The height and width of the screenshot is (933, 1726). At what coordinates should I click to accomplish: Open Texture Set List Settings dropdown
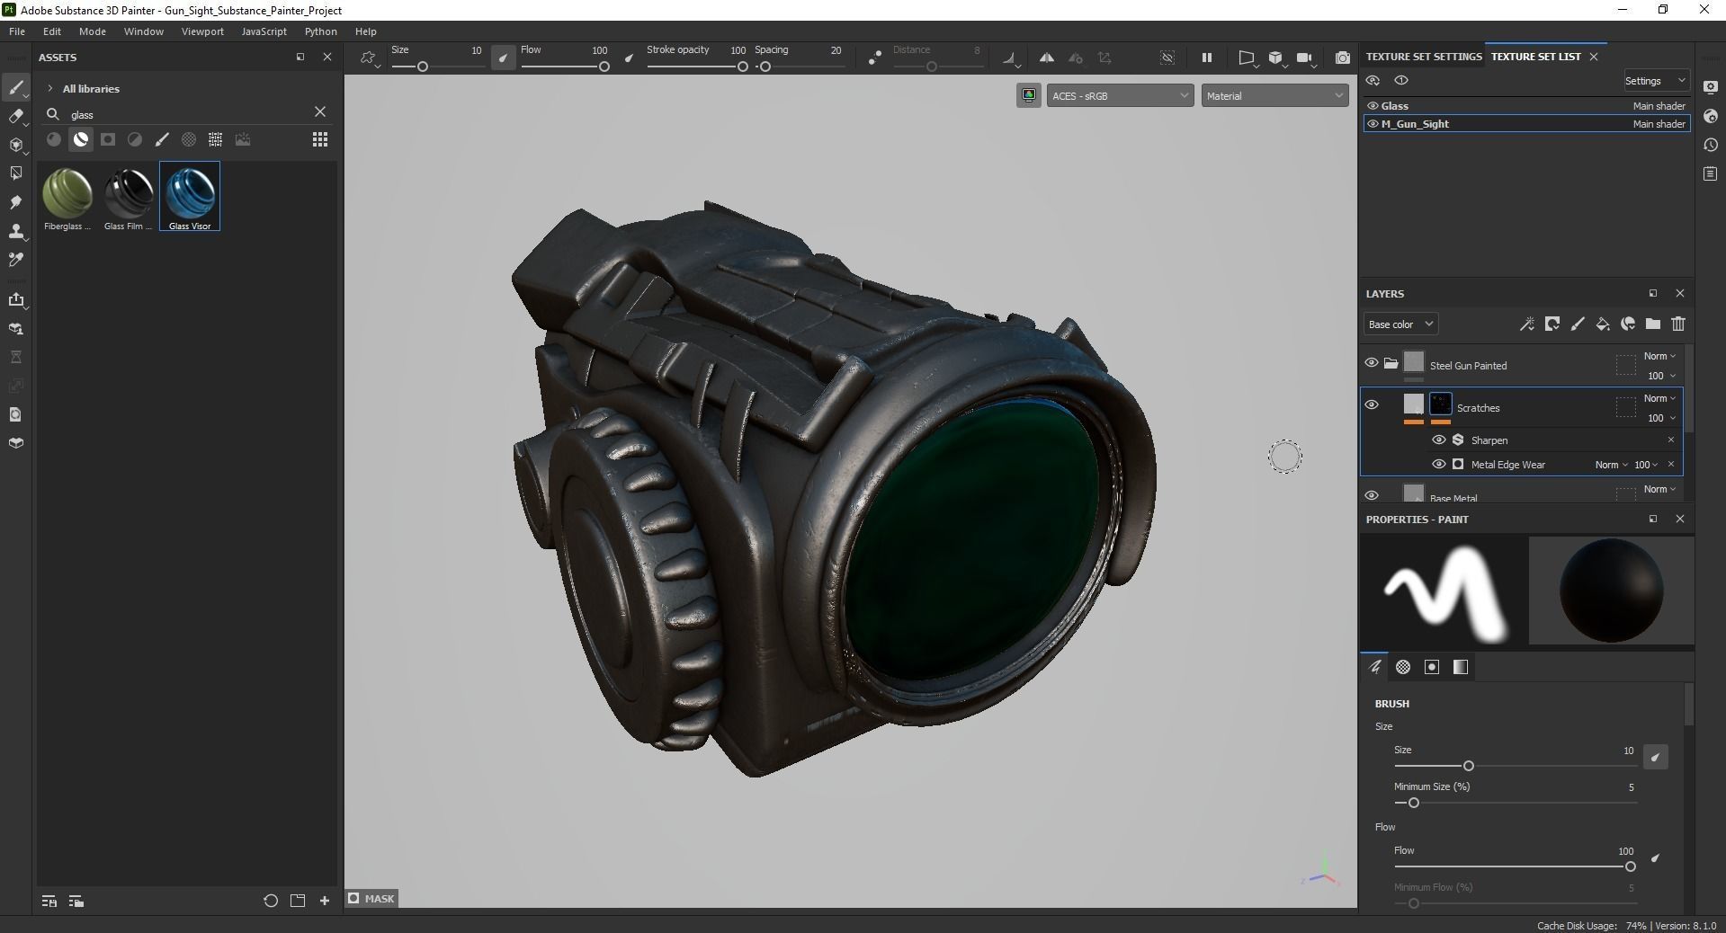pos(1656,81)
